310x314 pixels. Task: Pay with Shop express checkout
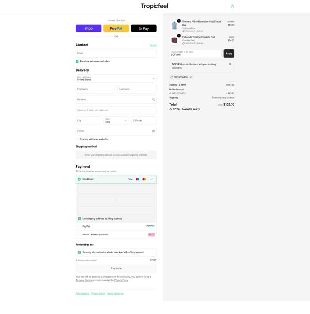coord(88,29)
